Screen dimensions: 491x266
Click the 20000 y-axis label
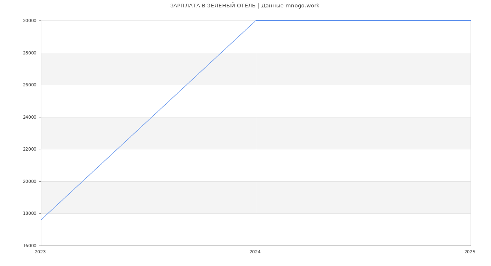point(29,181)
